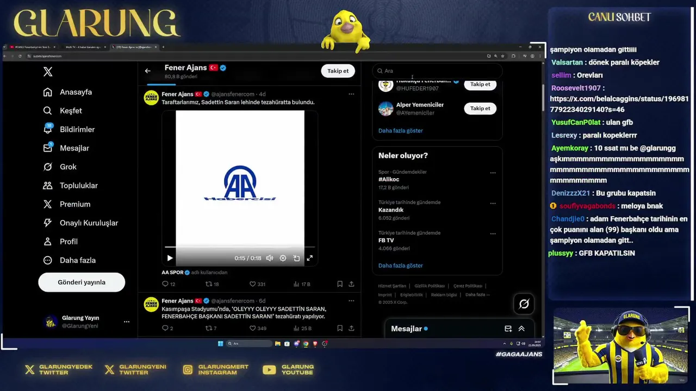This screenshot has height=391, width=696.
Task: Open the FB TV trending topic
Action: [386, 240]
